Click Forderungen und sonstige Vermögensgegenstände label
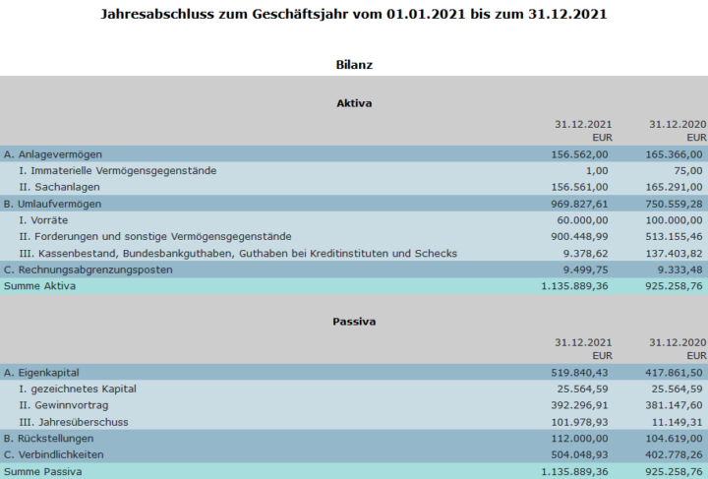The image size is (708, 479). (154, 237)
